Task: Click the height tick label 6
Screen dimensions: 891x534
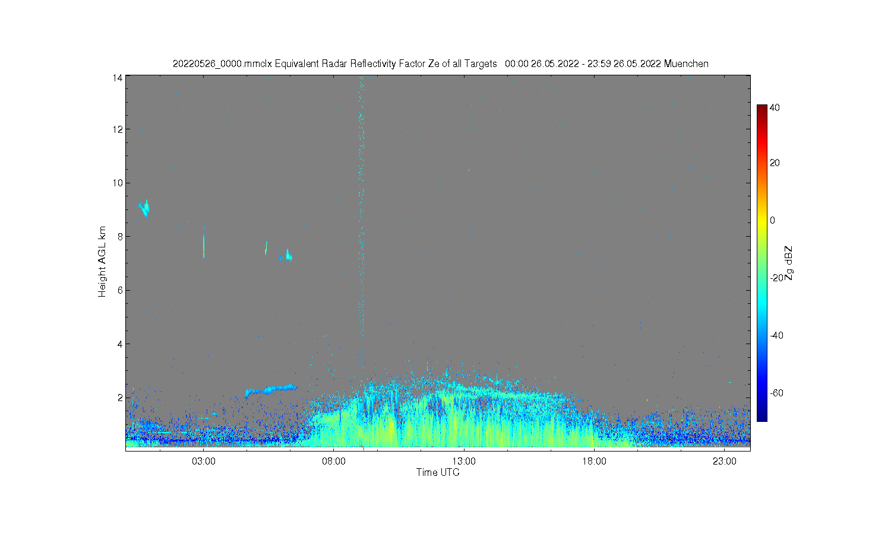Action: [120, 290]
